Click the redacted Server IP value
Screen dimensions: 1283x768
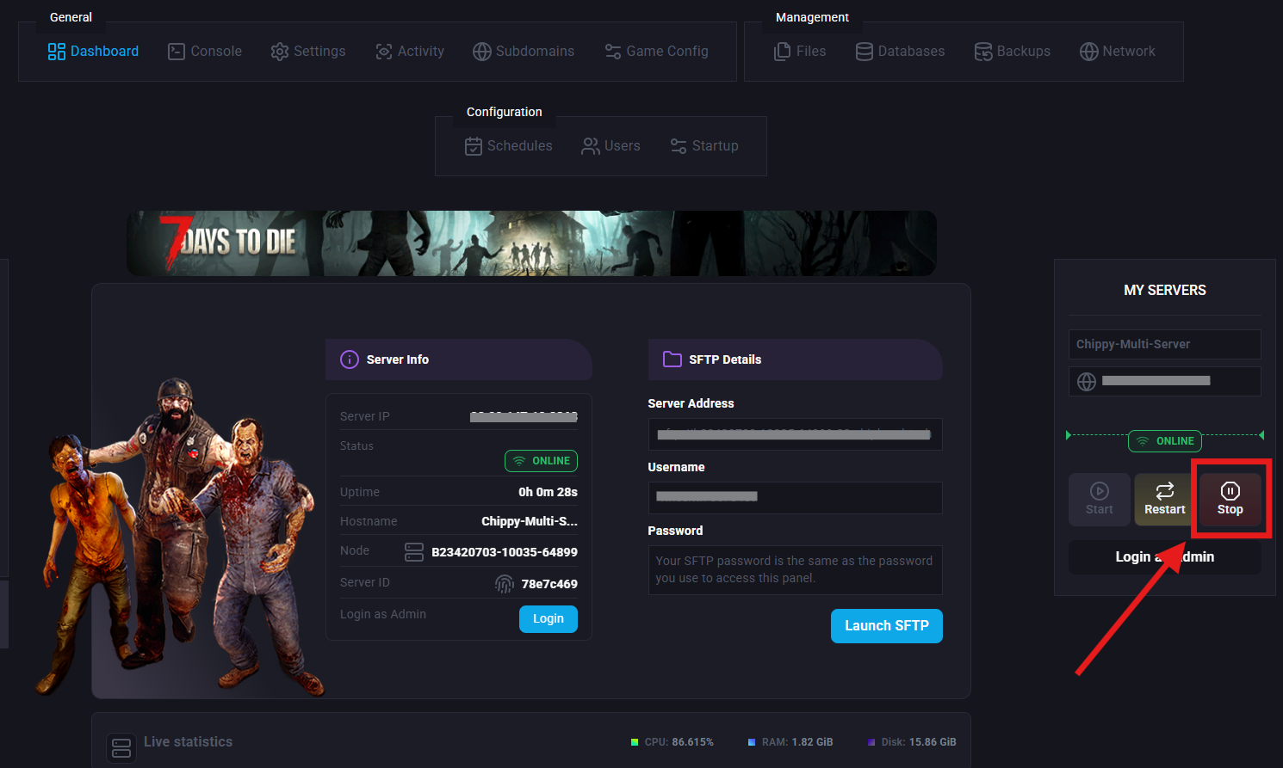click(x=524, y=417)
